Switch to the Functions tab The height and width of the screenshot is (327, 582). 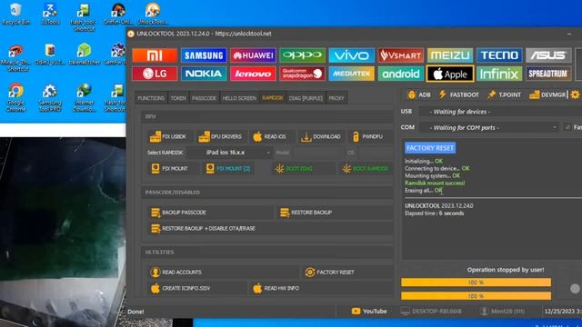(x=151, y=98)
